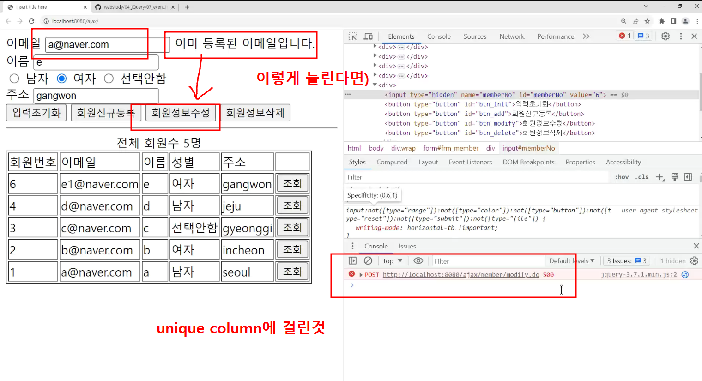
Task: Bookmark this page star icon
Action: (x=647, y=21)
